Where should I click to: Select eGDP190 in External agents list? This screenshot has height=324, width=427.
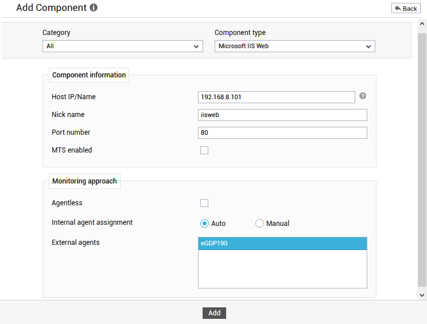(x=282, y=244)
